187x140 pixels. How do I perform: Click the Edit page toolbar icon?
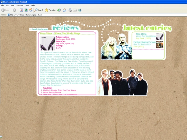tap(75, 10)
